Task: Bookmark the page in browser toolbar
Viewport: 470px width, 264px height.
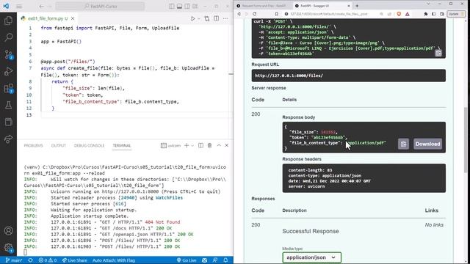Action: [x=276, y=14]
